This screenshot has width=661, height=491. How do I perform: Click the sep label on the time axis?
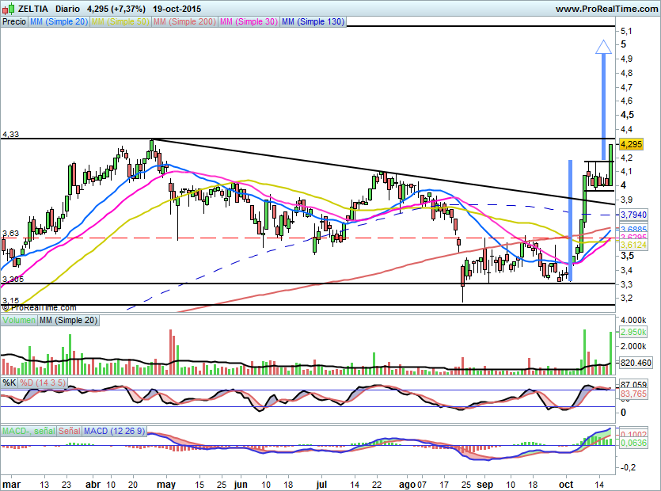(x=484, y=484)
